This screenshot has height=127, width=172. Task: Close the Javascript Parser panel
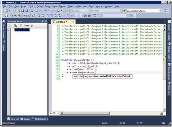46,21
